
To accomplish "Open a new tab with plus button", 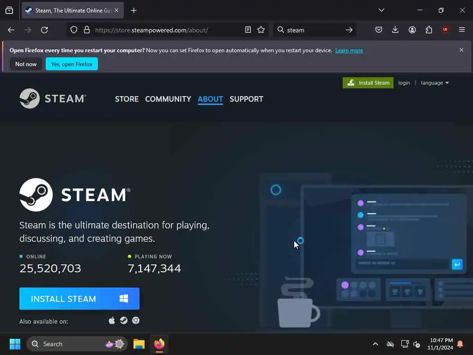I will (133, 11).
